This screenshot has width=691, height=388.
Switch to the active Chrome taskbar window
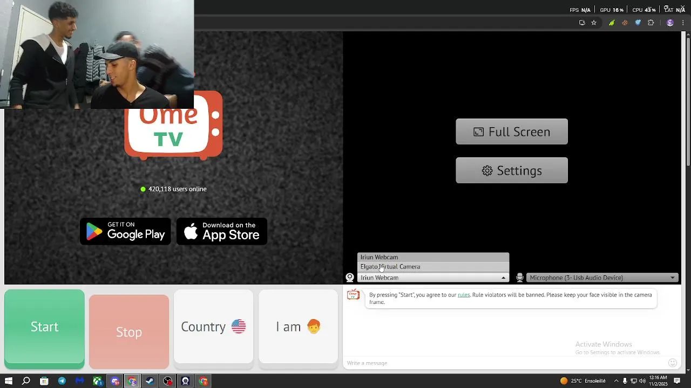point(132,381)
